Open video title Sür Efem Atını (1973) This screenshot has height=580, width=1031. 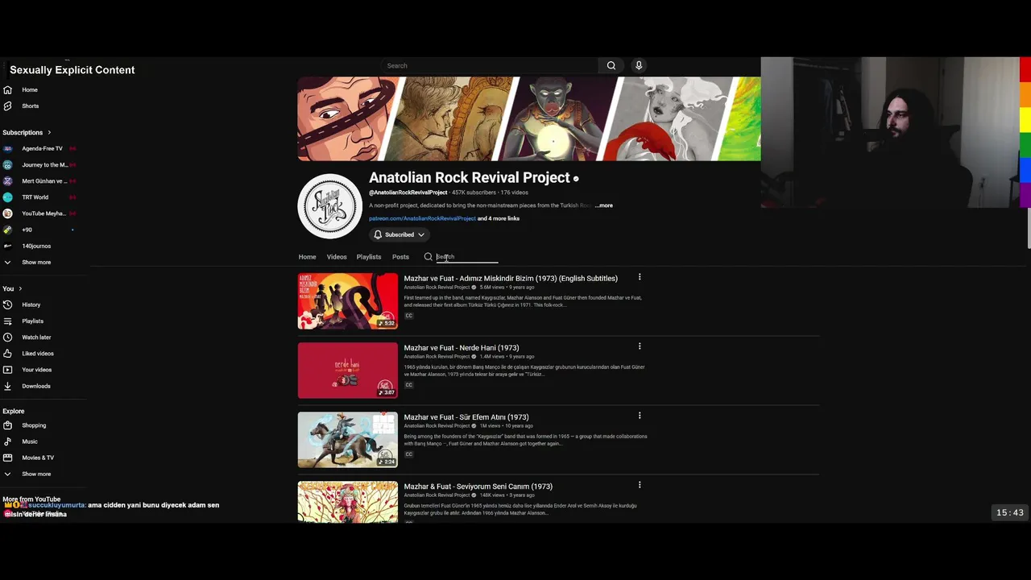466,417
